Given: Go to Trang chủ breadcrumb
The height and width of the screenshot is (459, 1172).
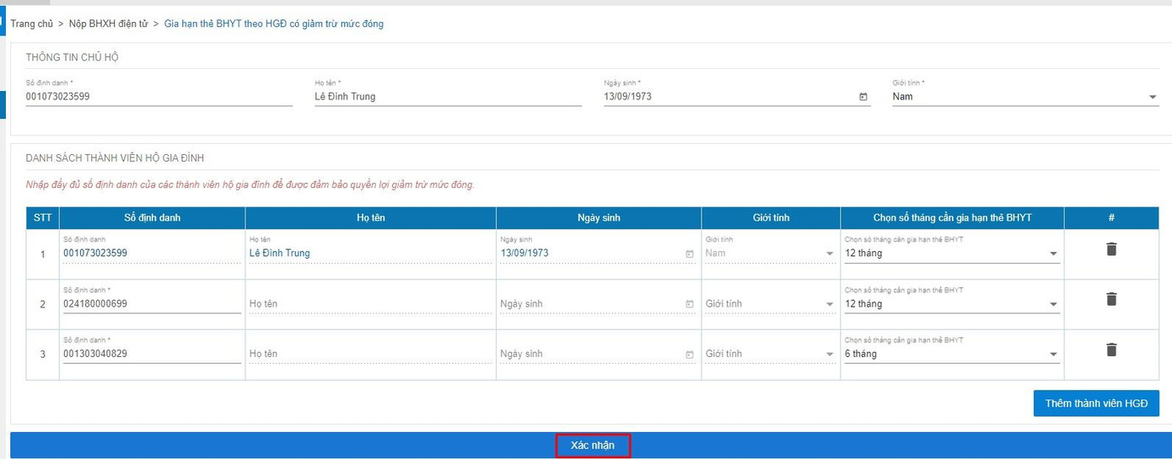Looking at the screenshot, I should click(31, 24).
